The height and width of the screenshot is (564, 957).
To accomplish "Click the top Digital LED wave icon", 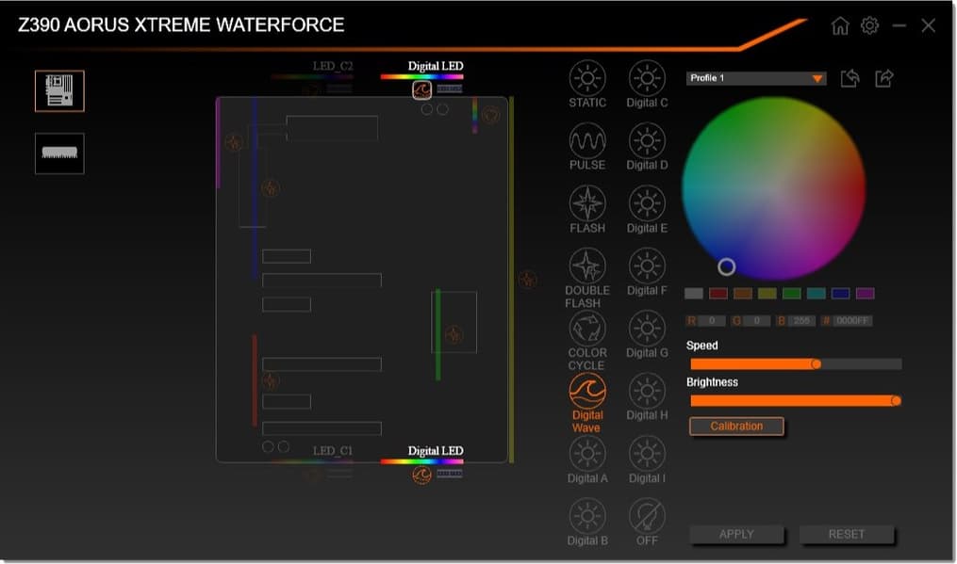I will 421,90.
